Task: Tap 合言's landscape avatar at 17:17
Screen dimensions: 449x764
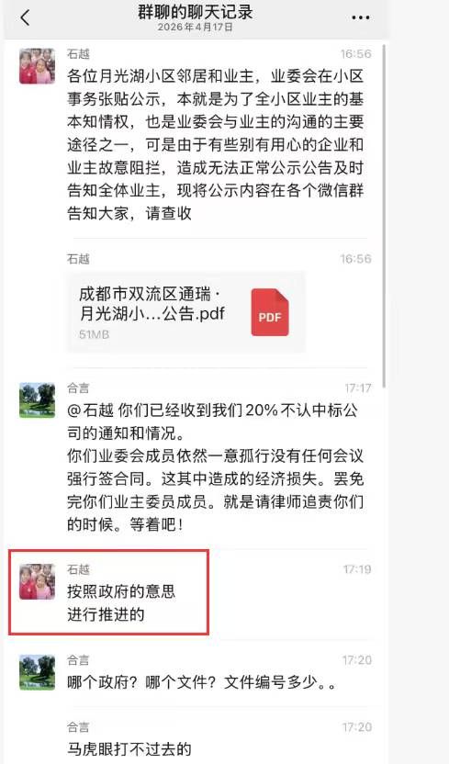Action: (37, 400)
